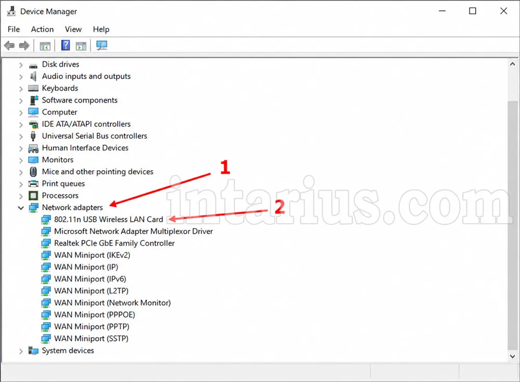Click the action pane toolbar icon beside Help
The width and height of the screenshot is (520, 382).
pyautogui.click(x=81, y=46)
